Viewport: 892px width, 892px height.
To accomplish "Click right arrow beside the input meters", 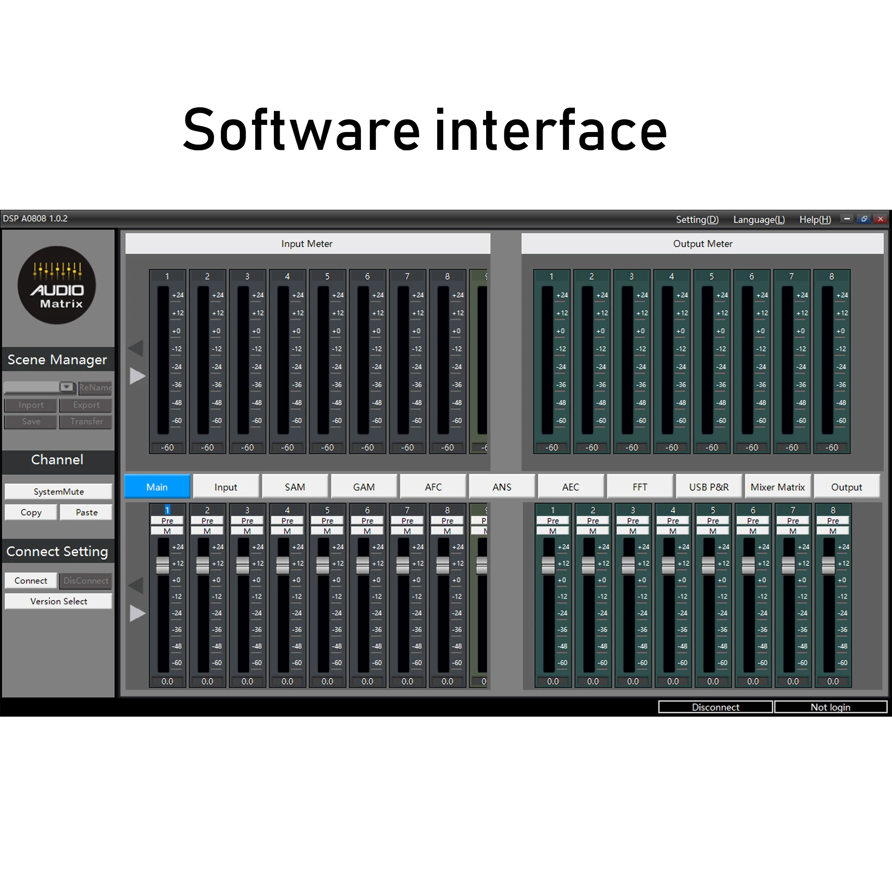I will [137, 376].
